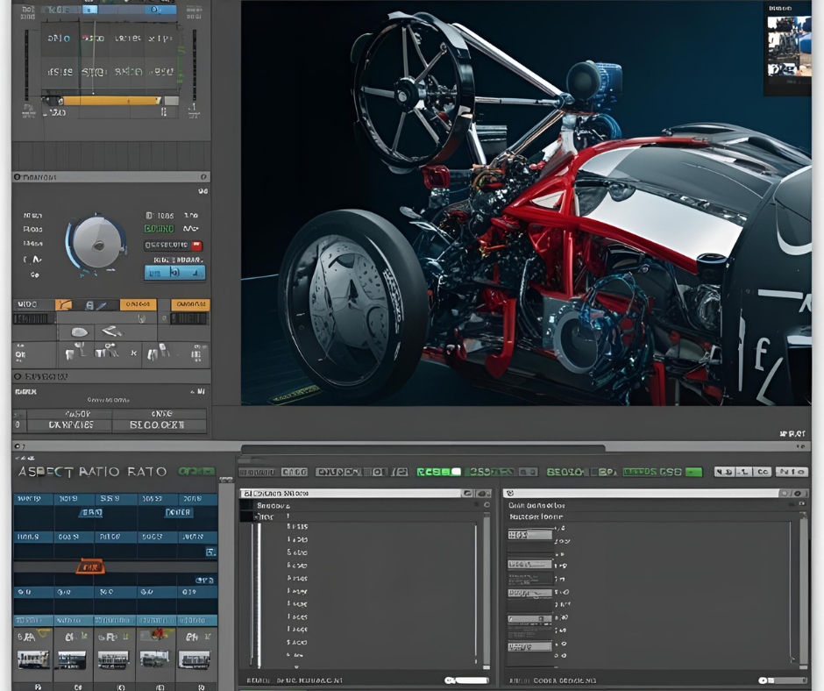The image size is (824, 691).
Task: Click the orange button next to the pencil icon
Action: pos(138,304)
